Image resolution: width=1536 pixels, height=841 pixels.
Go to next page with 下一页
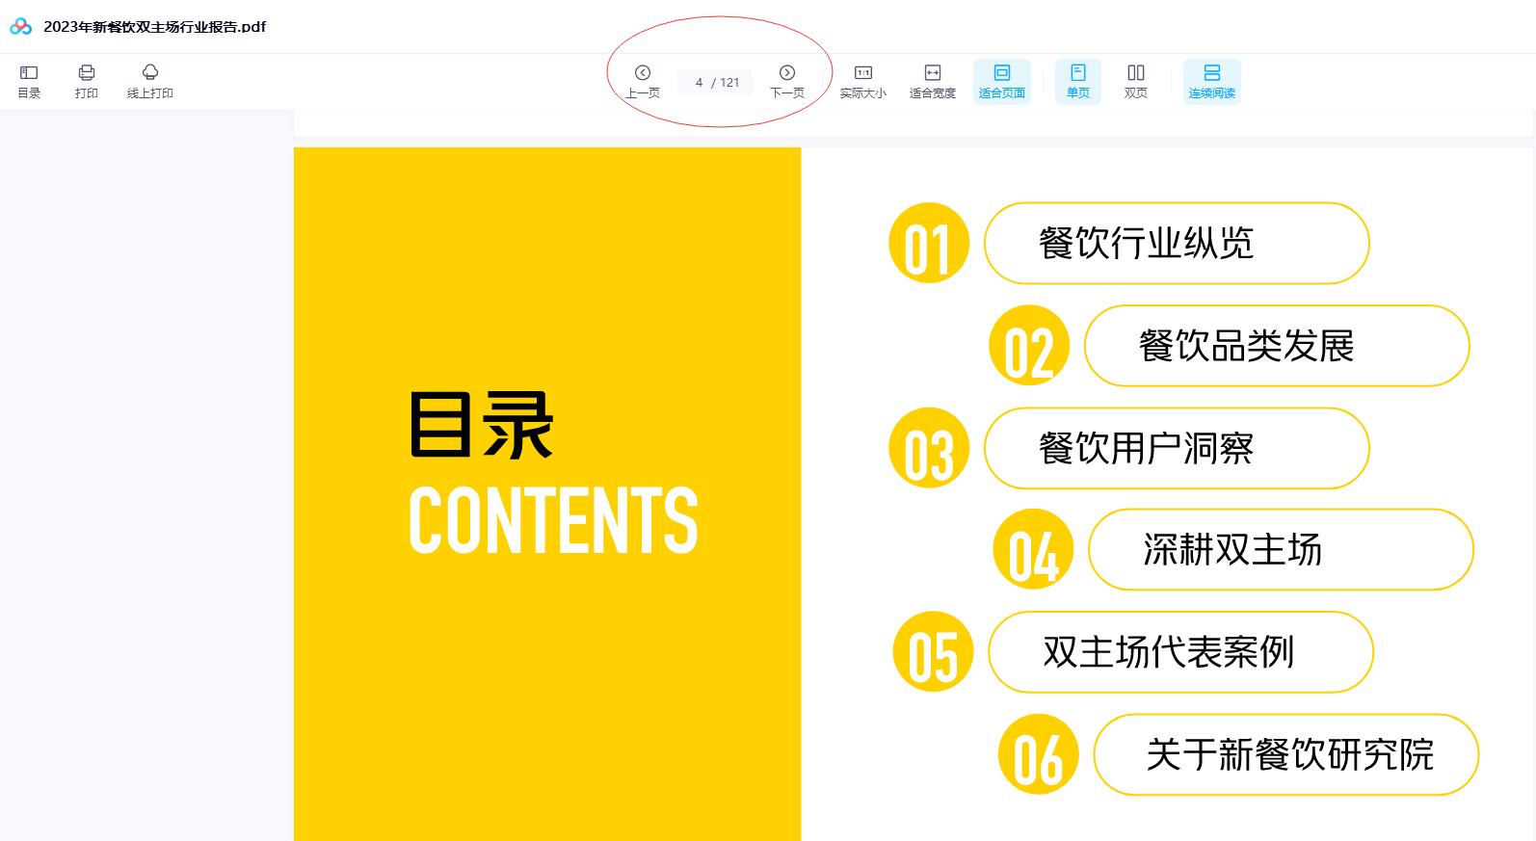(x=787, y=82)
